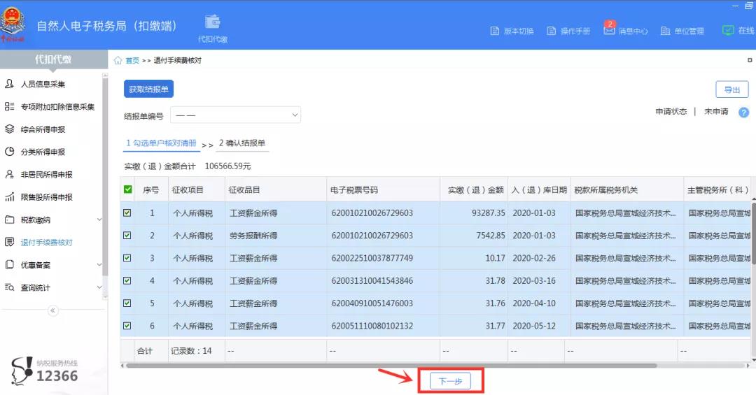
Task: Open the 操作手册 manual icon
Action: (551, 31)
